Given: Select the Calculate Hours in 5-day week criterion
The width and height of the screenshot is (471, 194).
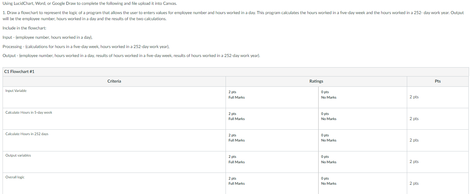Looking at the screenshot, I should pos(29,112).
